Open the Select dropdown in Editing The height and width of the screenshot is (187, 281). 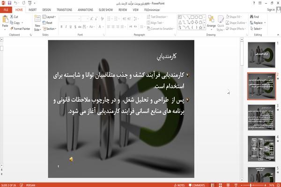[x=256, y=29]
